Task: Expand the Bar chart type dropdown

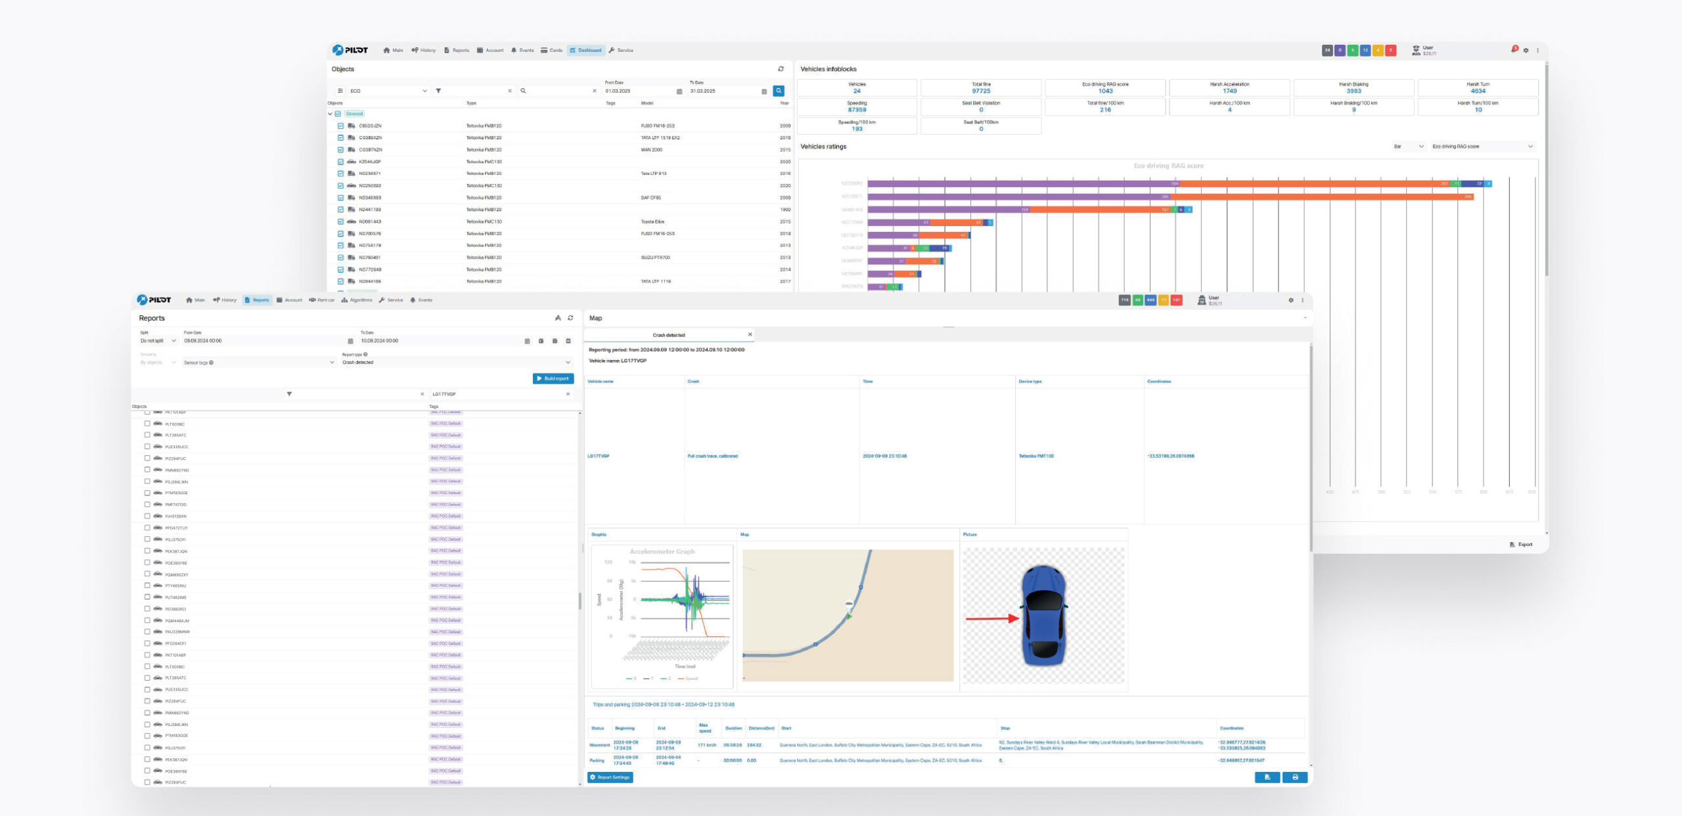Action: (1408, 147)
